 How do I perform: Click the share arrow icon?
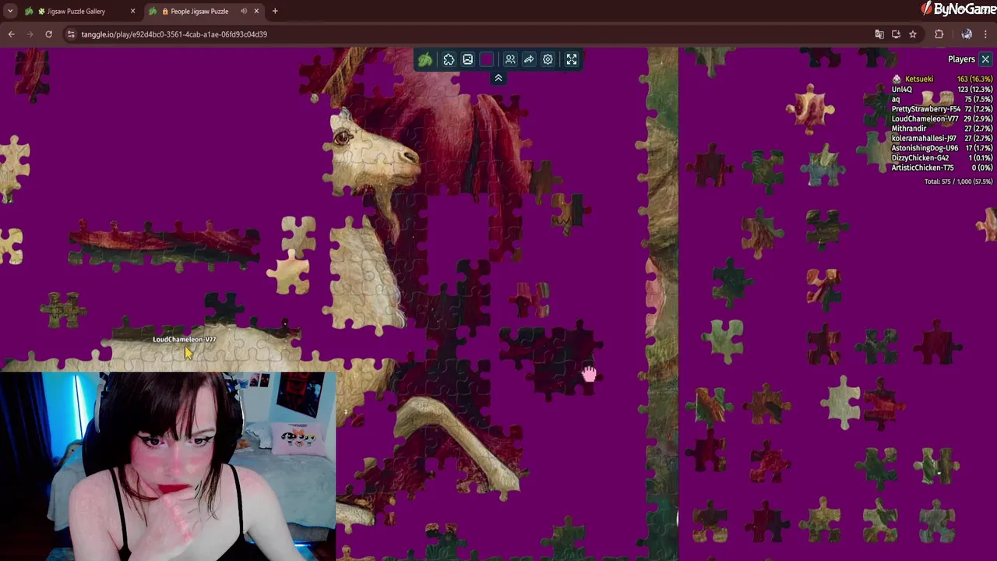pos(529,60)
